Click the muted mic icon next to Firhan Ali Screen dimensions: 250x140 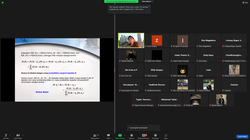pyautogui.click(x=184, y=105)
